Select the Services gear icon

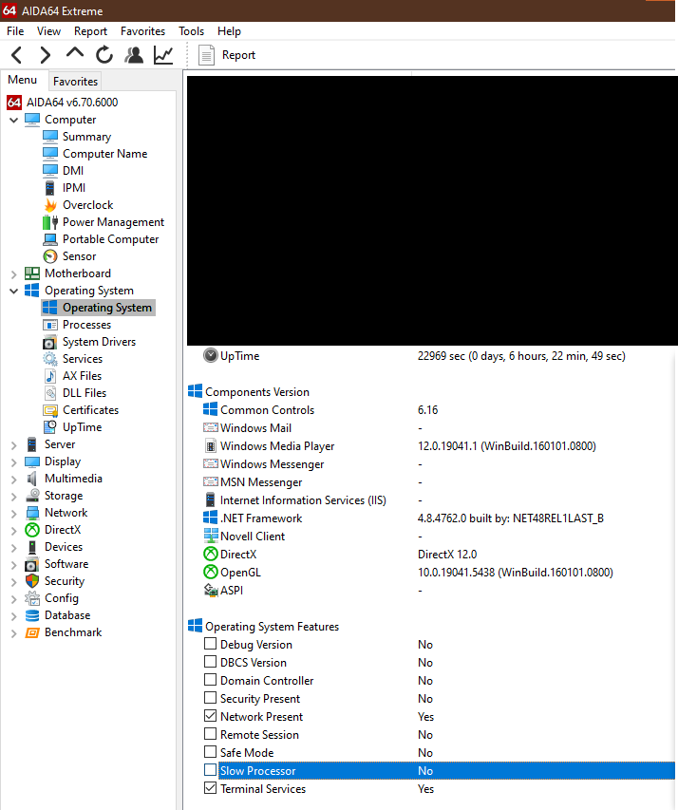tap(50, 359)
